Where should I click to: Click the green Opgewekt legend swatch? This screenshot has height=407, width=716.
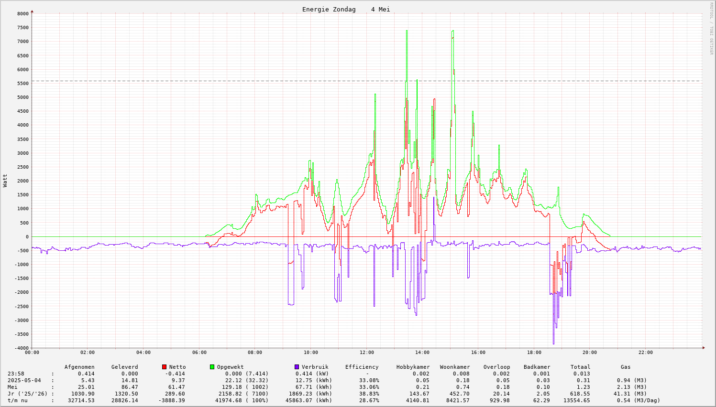pyautogui.click(x=212, y=367)
